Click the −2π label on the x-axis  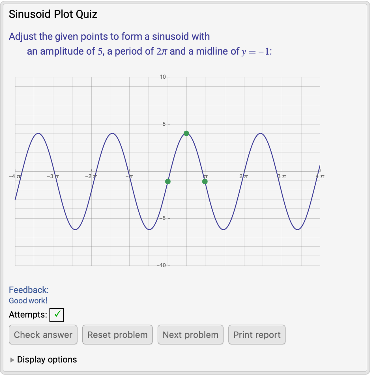[x=91, y=176]
